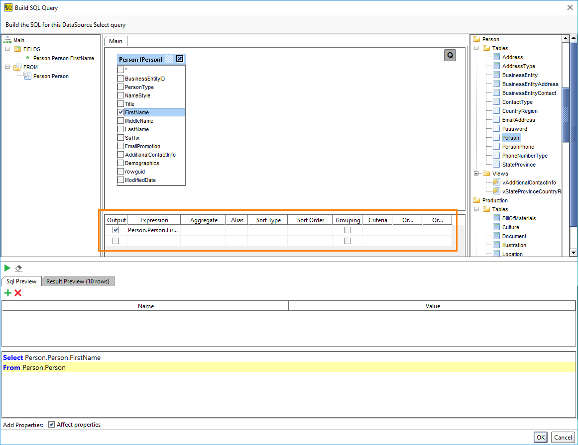Screen dimensions: 579x445
Task: Click the Illustration table icon
Action: click(496, 245)
